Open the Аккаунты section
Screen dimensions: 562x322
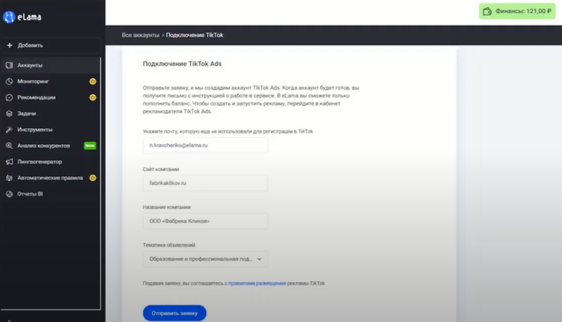point(50,65)
